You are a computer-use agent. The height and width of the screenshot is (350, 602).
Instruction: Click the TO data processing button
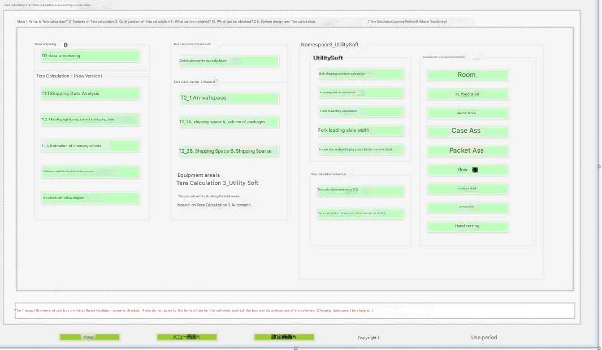tap(90, 56)
